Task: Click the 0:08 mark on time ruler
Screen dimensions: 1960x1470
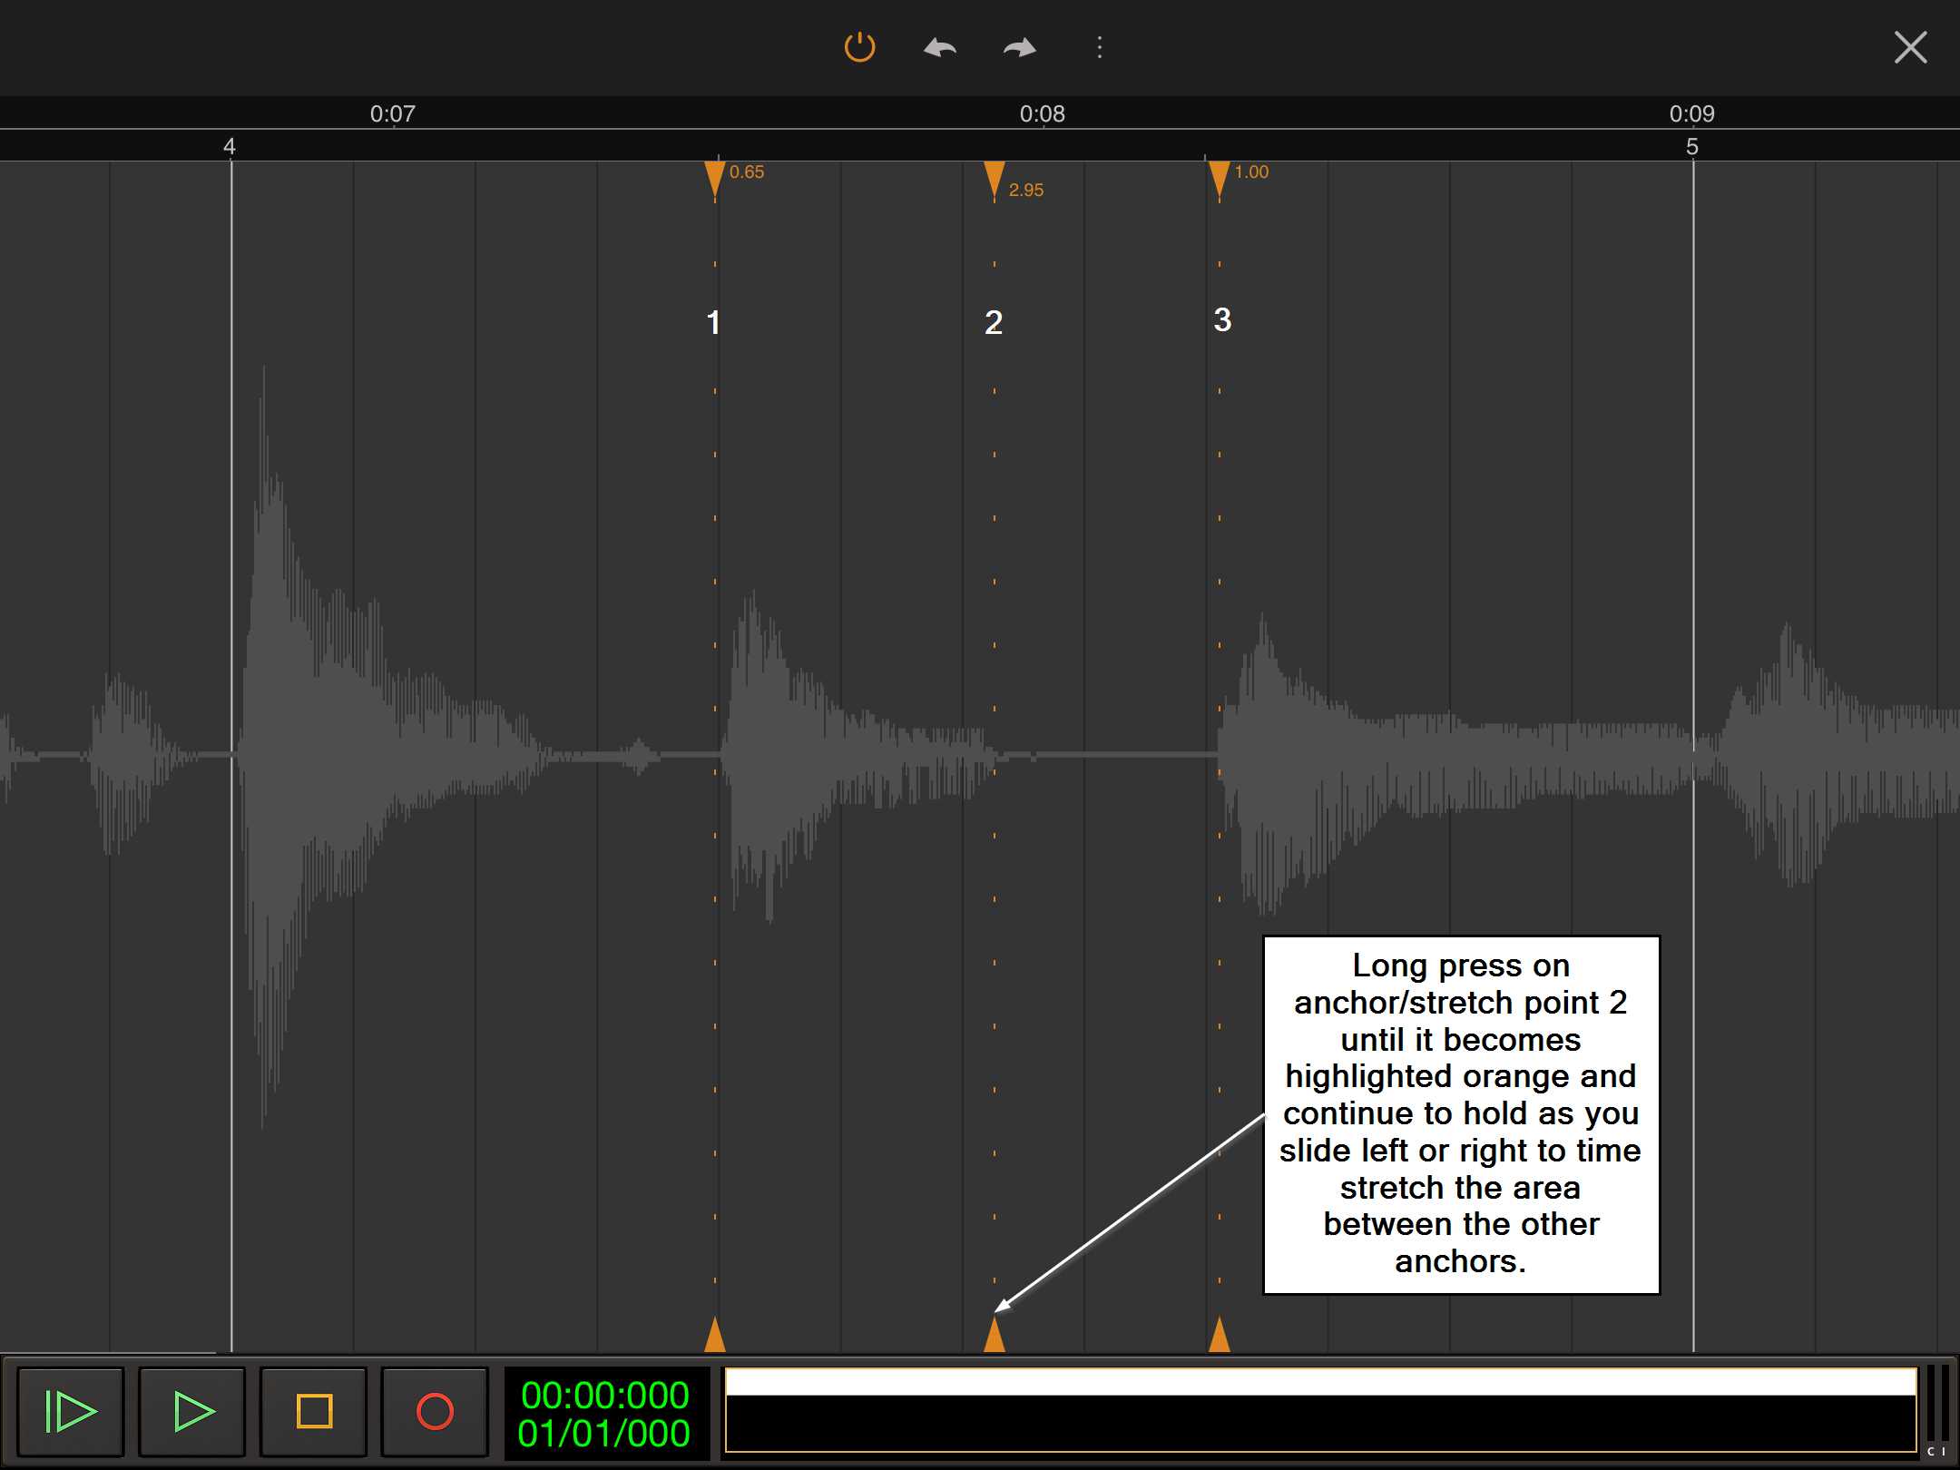Action: [x=1042, y=113]
